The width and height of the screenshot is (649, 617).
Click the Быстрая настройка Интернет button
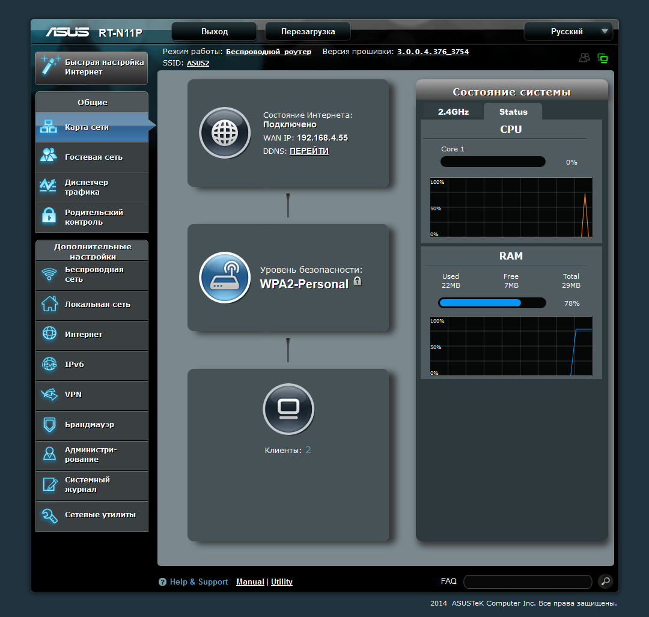point(91,68)
